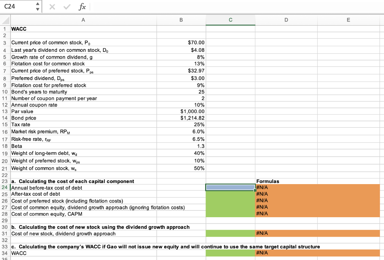Select column B header
Viewport: 384px width, 260px height.
pos(181,20)
